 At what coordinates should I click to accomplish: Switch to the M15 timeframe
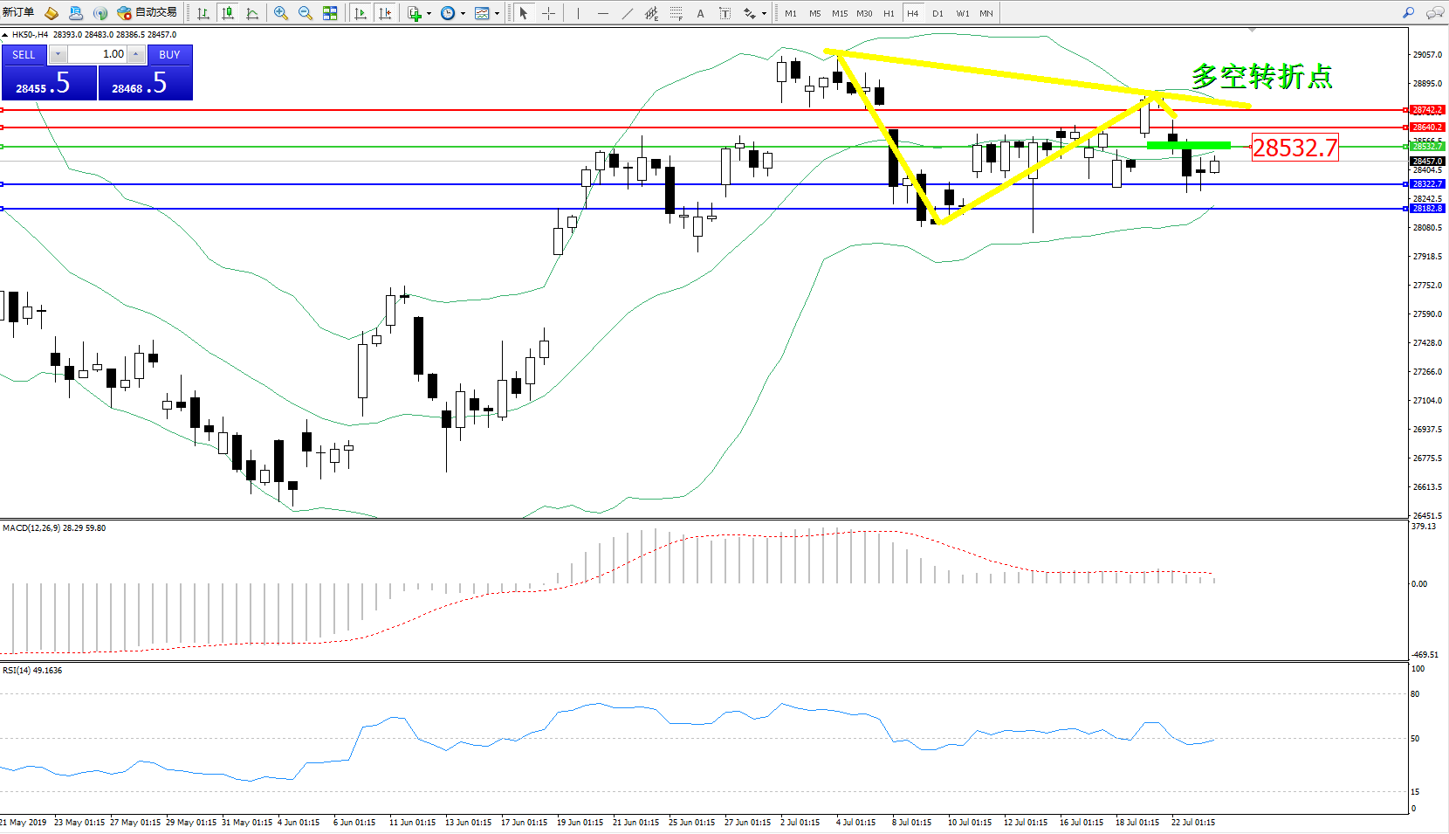839,13
